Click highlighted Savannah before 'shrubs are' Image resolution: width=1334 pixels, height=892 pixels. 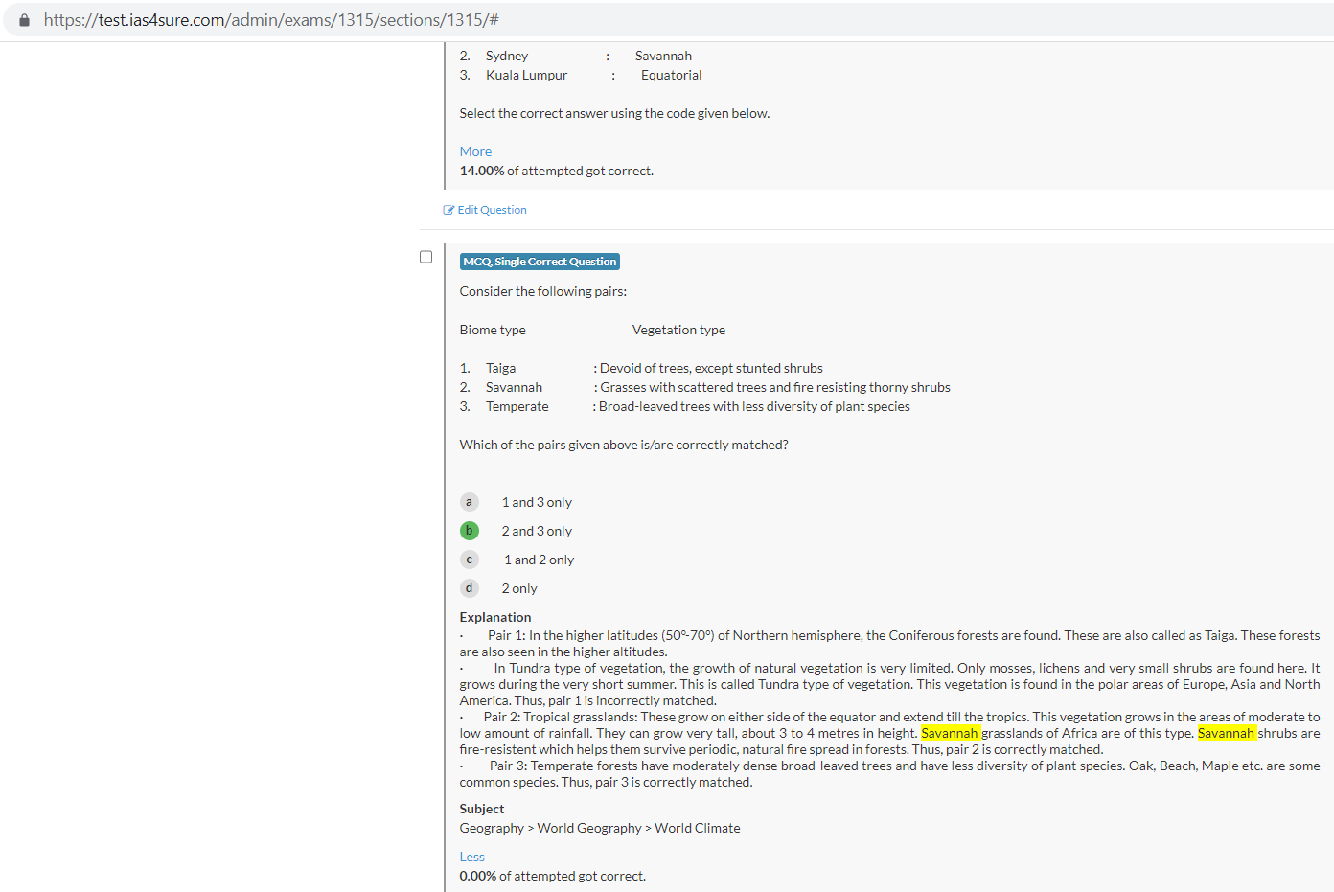coord(1226,733)
